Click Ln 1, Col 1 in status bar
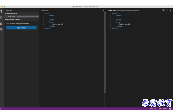The width and height of the screenshot is (174, 111). pyautogui.click(x=154, y=109)
